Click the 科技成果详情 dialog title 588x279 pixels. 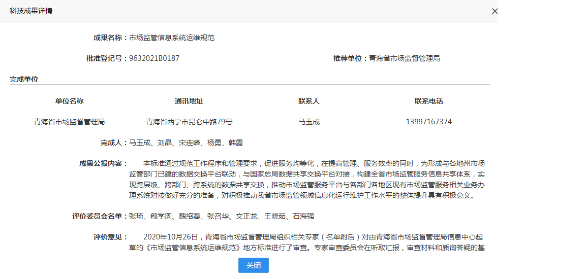tap(31, 11)
